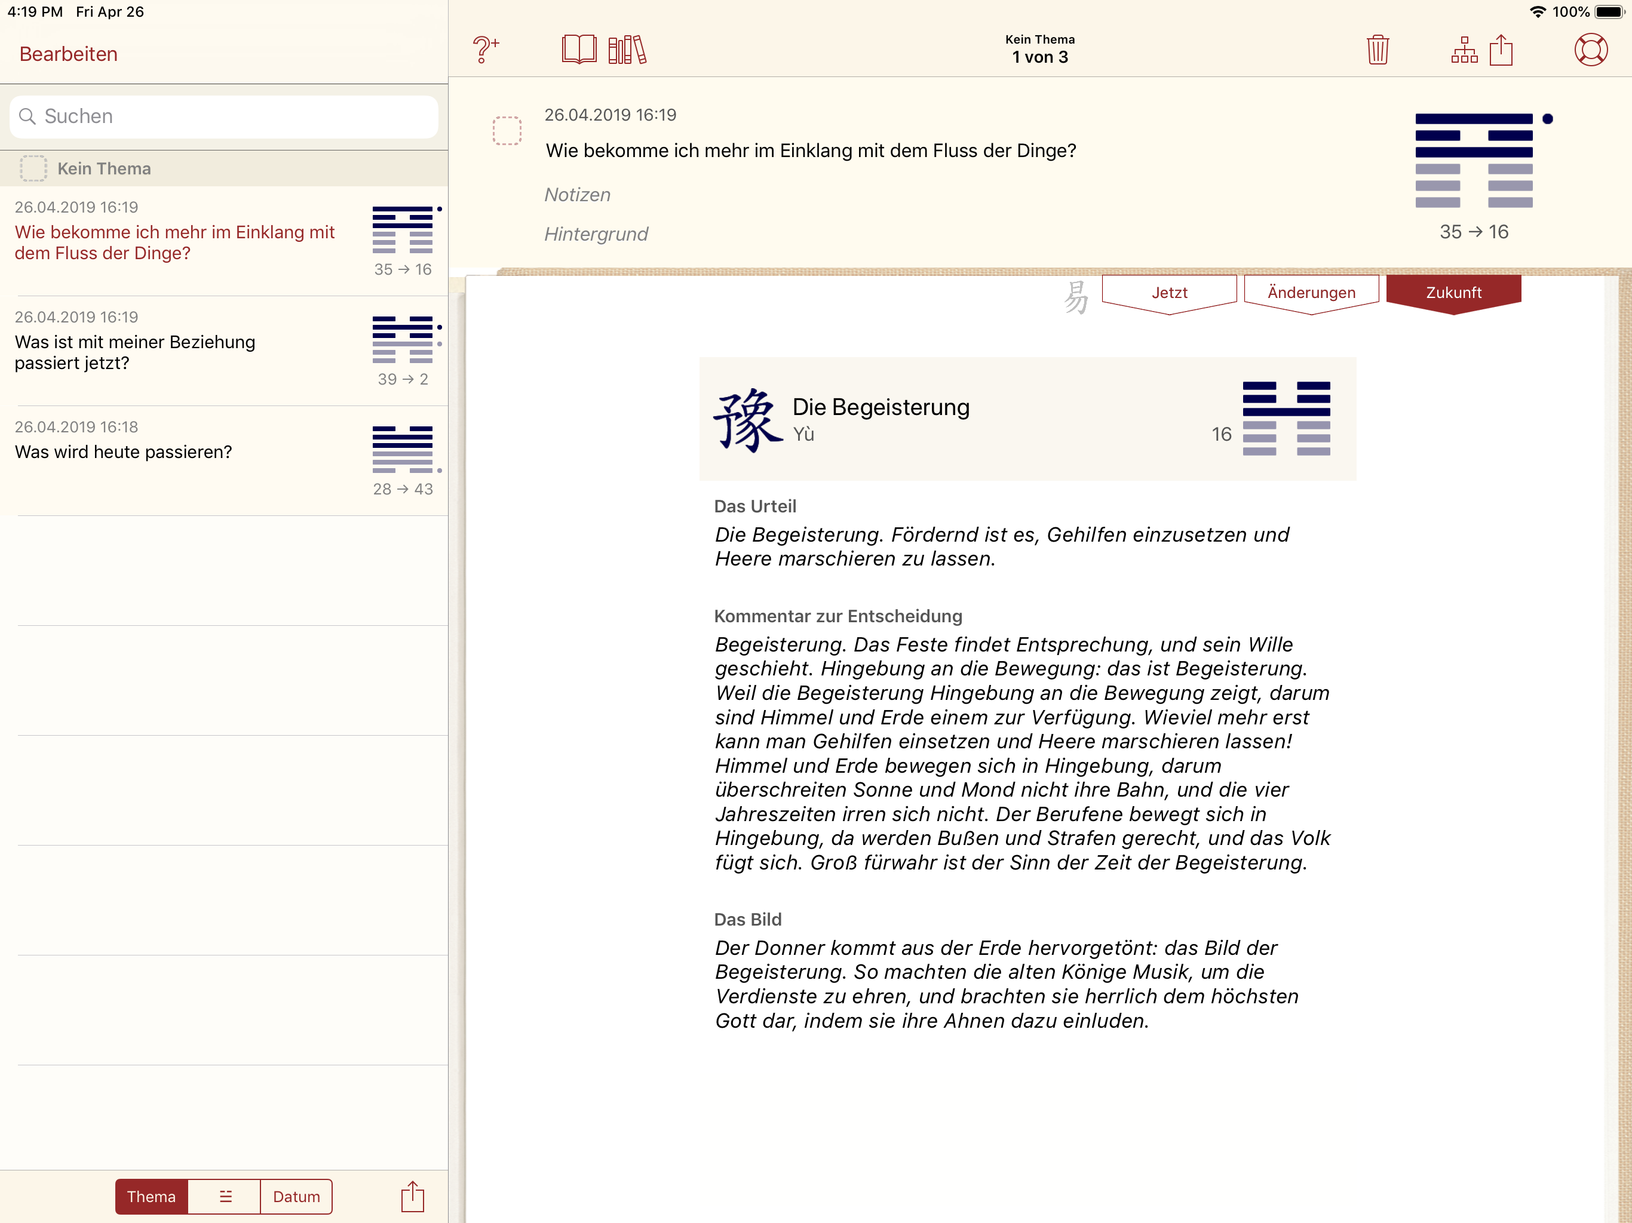
Task: Tap the Bearbeiten button
Action: [69, 54]
